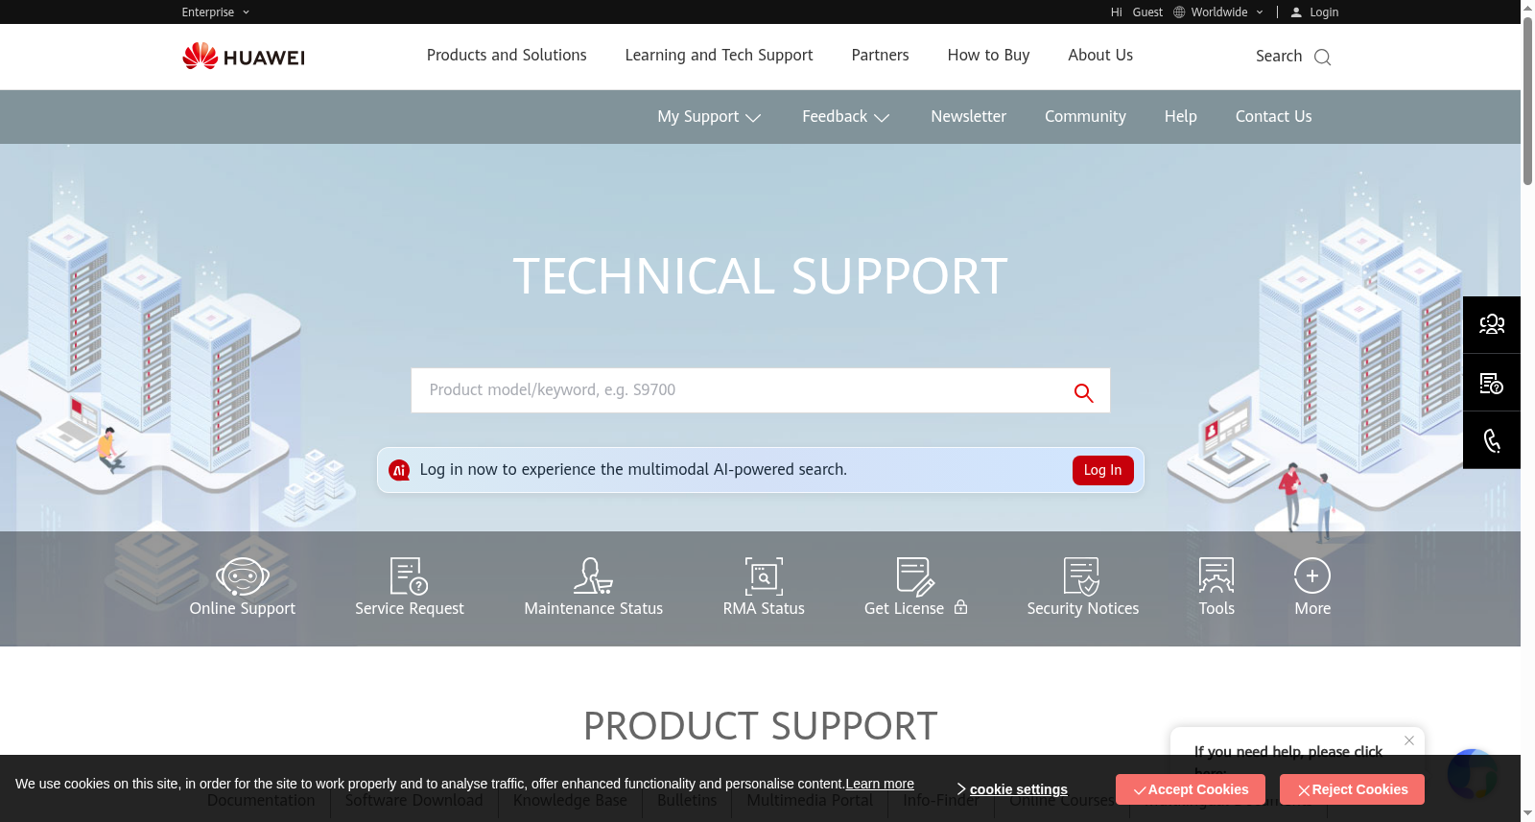
Task: Open Products and Solutions menu
Action: [507, 56]
